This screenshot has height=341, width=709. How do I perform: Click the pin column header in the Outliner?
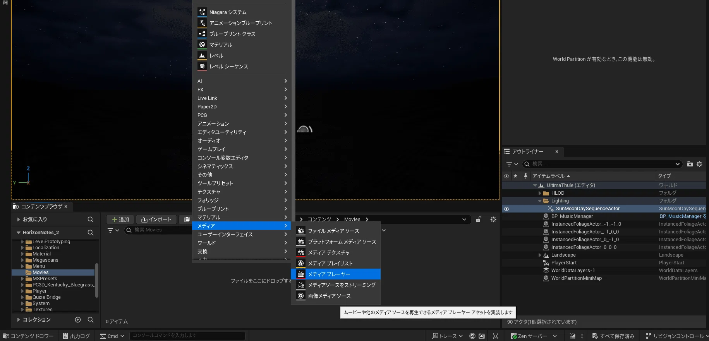525,176
